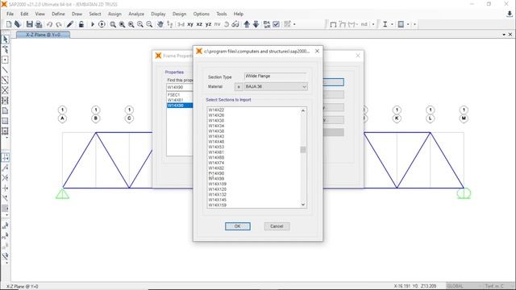
Task: Click Cancel in the import dialog
Action: click(277, 226)
